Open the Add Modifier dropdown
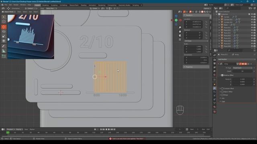This screenshot has width=257, height=144. [x=237, y=60]
